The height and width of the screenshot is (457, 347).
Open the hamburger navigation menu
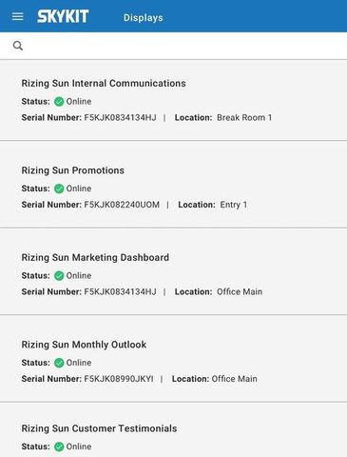click(x=18, y=16)
